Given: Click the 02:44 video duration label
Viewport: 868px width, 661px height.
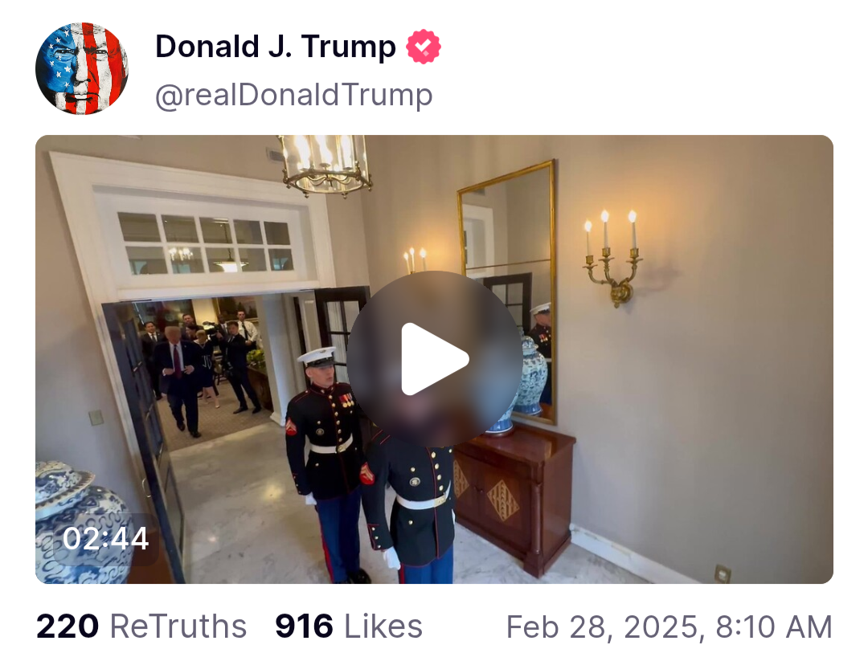Looking at the screenshot, I should (106, 538).
